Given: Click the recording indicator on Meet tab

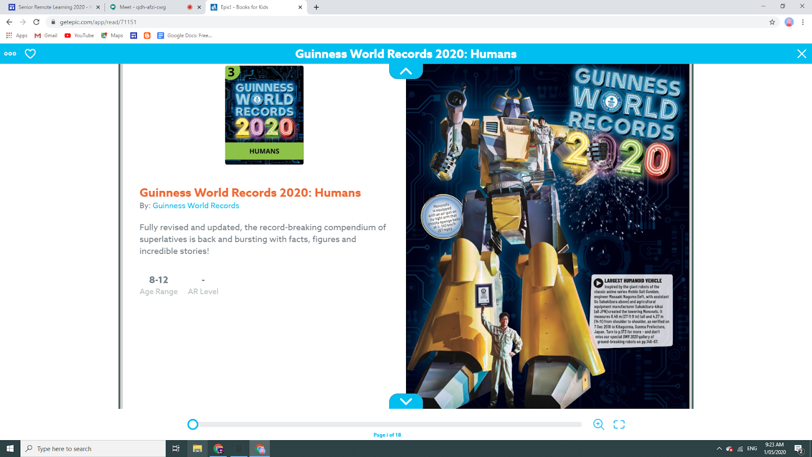Looking at the screenshot, I should tap(190, 7).
